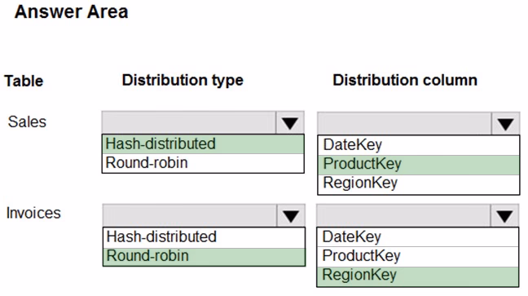Select Round-robin for Sales table
This screenshot has width=528, height=296.
click(203, 163)
